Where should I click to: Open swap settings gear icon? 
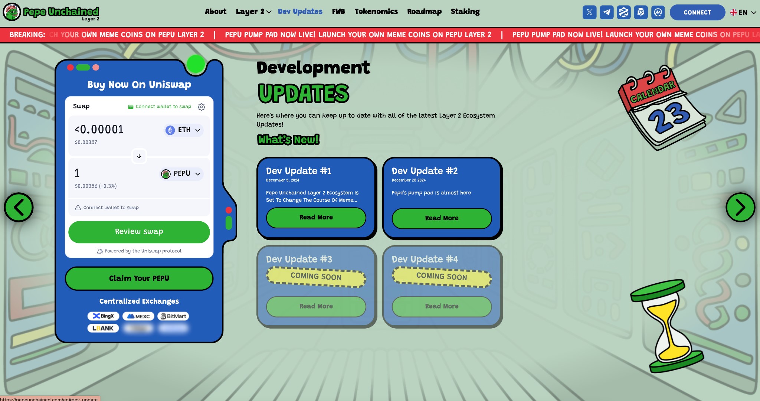click(x=202, y=107)
